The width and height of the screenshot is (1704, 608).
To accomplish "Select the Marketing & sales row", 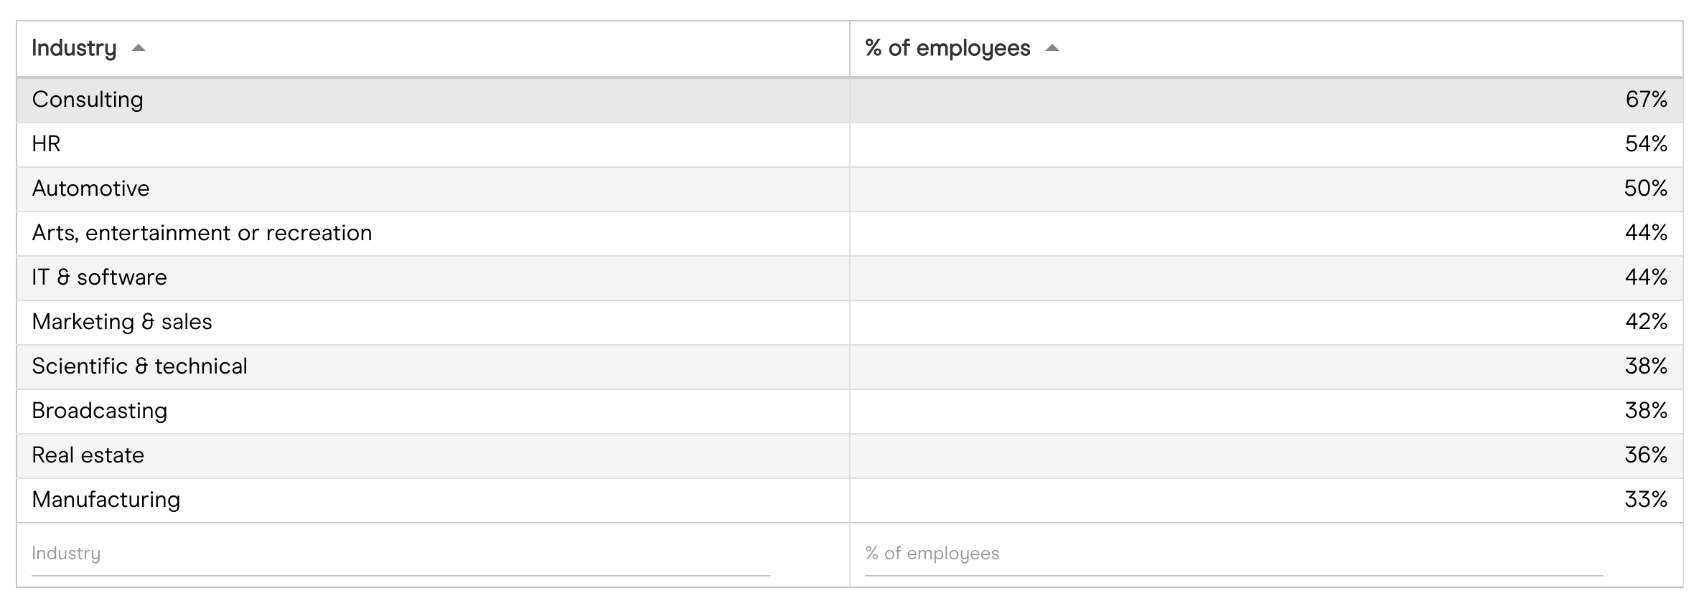I will (x=122, y=322).
